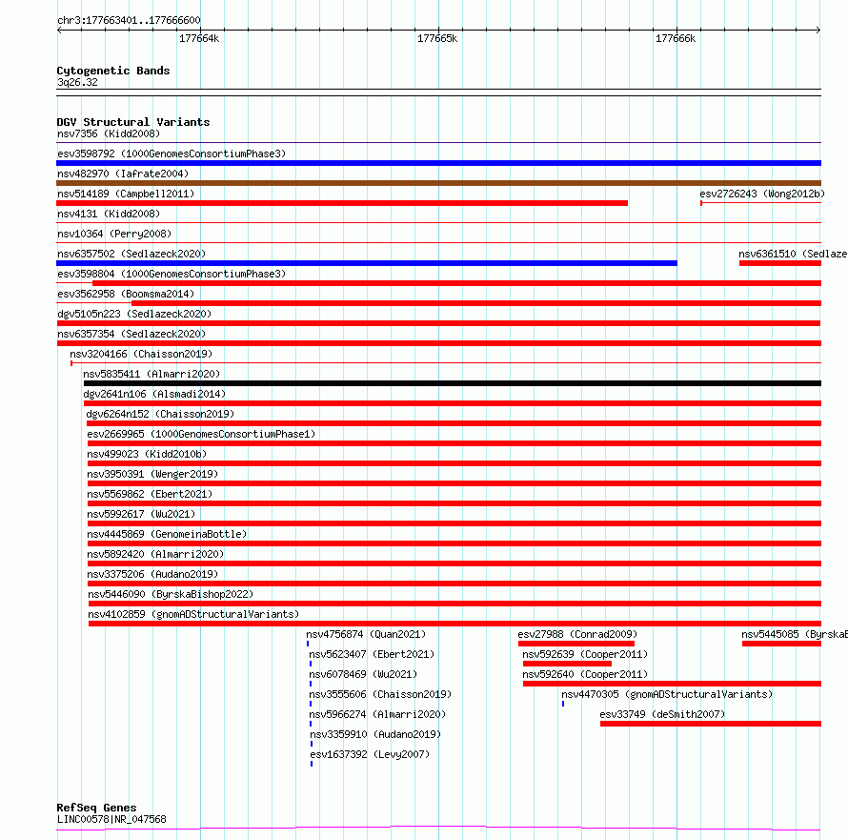This screenshot has width=848, height=840.
Task: Click the DGV Structural Variants track title
Action: [x=133, y=122]
